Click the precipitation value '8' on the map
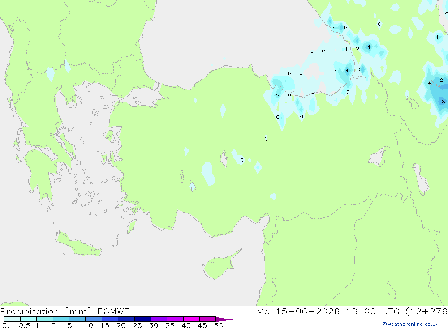 click(x=443, y=101)
